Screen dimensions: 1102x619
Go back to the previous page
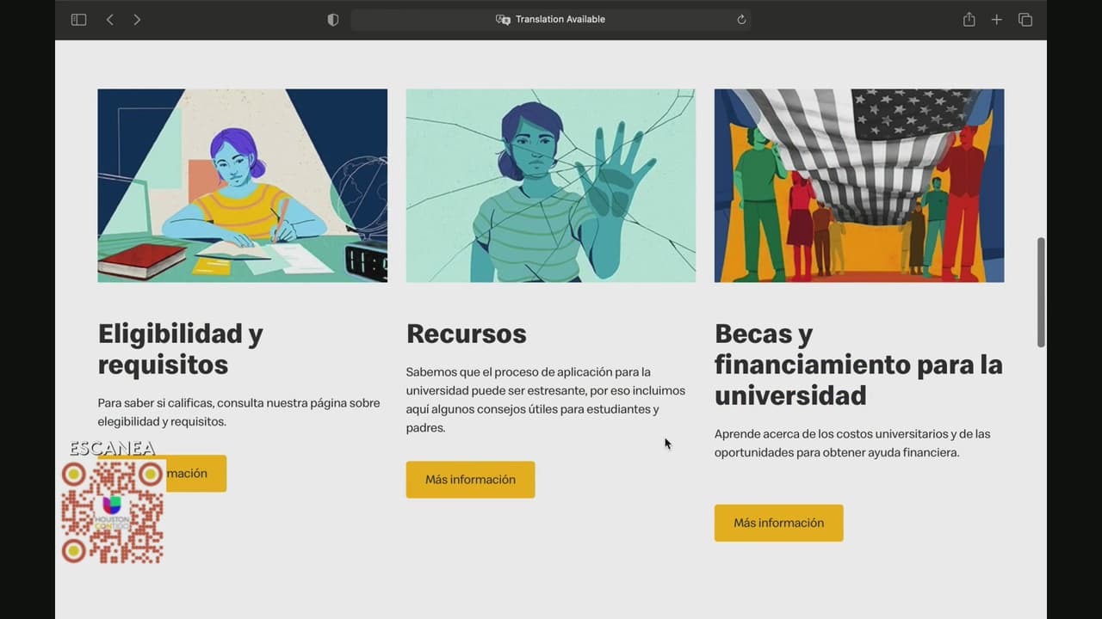(109, 20)
